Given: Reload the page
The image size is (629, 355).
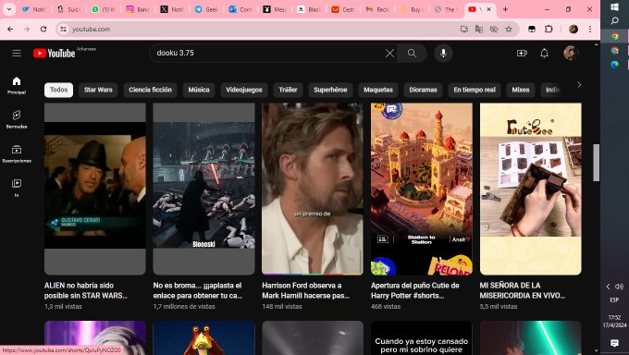Looking at the screenshot, I should coord(43,29).
